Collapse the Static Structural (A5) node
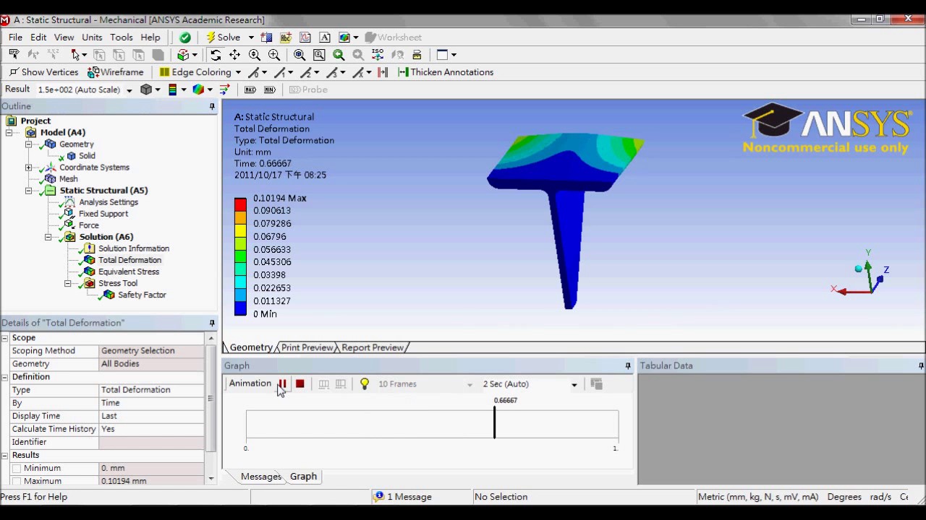 pos(29,191)
